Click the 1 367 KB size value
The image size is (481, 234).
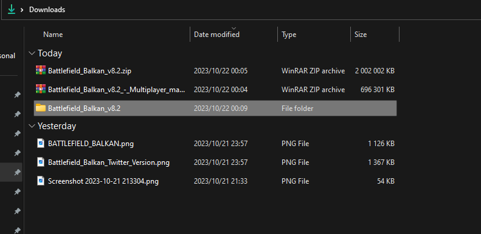[x=381, y=162]
